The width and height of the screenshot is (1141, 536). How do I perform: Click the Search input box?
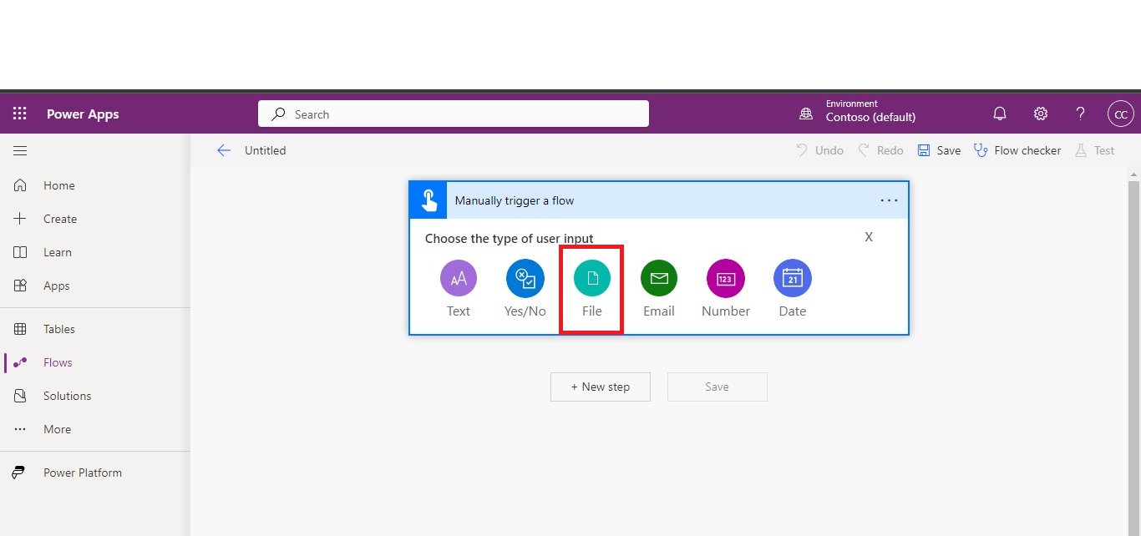453,114
